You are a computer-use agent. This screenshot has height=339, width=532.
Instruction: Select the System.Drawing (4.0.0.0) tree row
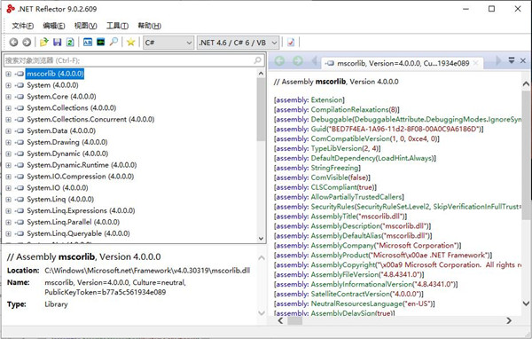(x=67, y=142)
